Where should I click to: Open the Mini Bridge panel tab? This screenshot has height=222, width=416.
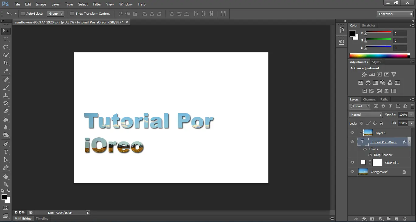23,219
